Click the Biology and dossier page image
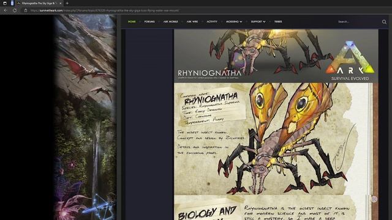This screenshot has width=392, height=220. [276, 208]
